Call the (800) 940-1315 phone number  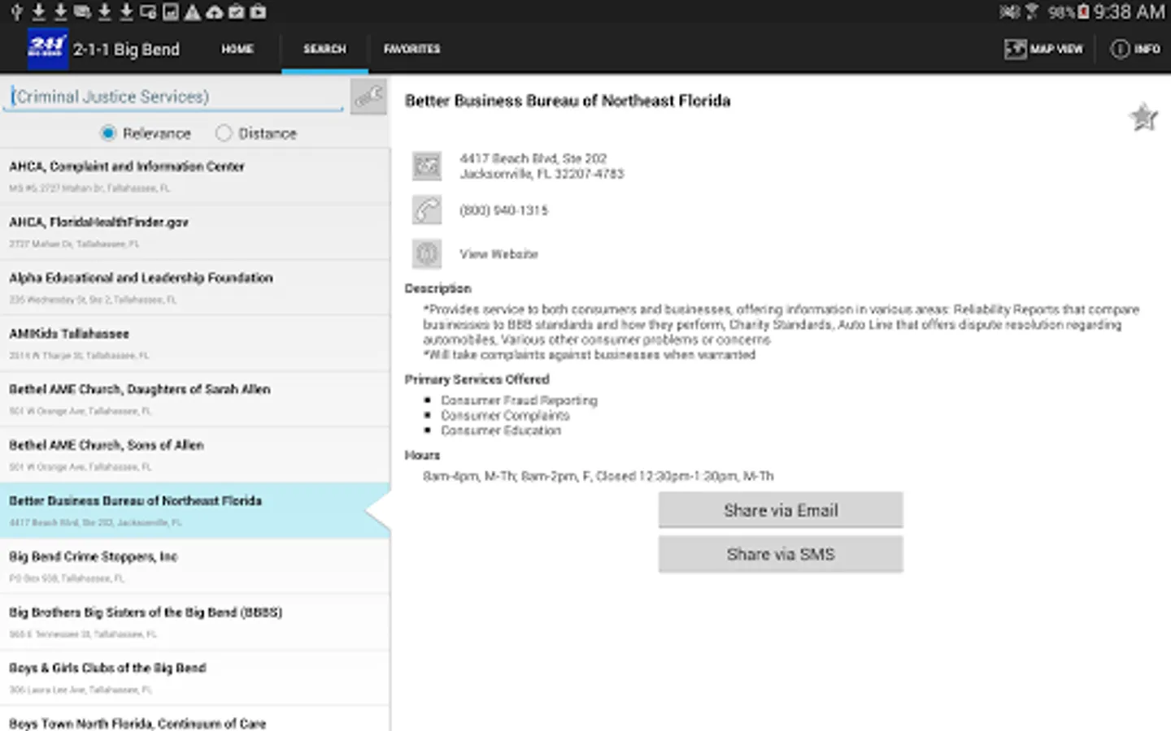point(503,210)
